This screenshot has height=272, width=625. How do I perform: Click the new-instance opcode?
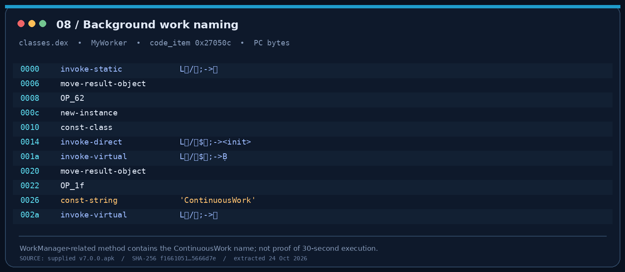point(89,113)
